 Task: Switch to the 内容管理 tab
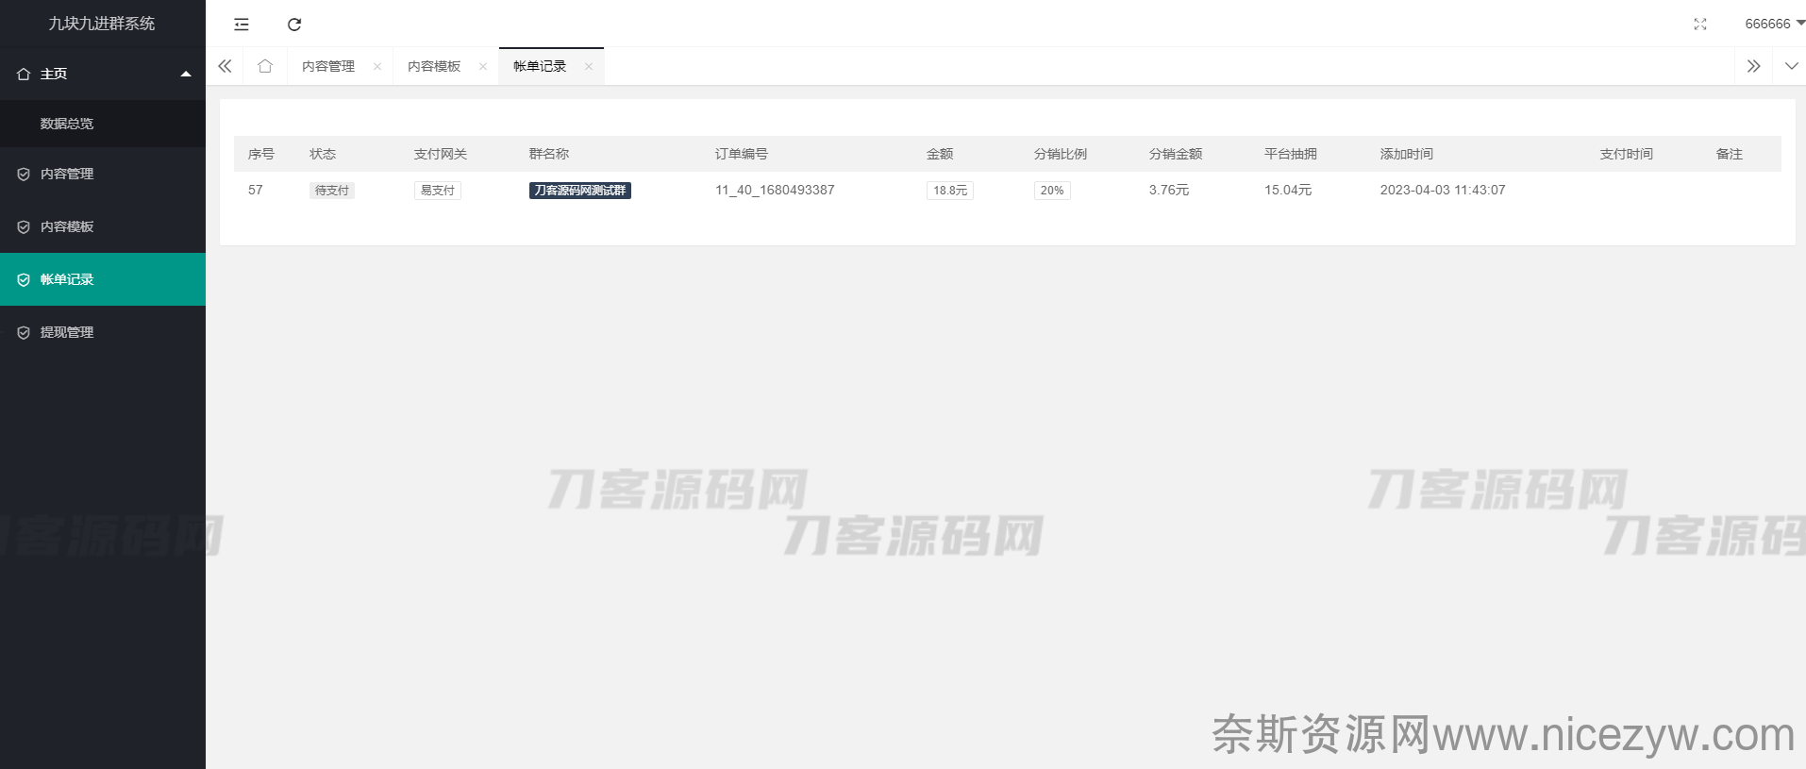pos(328,66)
